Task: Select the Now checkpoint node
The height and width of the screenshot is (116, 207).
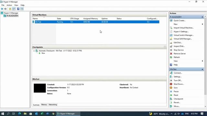Action: point(43,53)
